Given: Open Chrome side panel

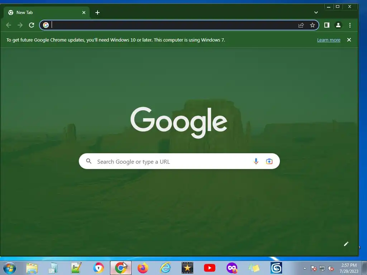Looking at the screenshot, I should click(x=327, y=25).
